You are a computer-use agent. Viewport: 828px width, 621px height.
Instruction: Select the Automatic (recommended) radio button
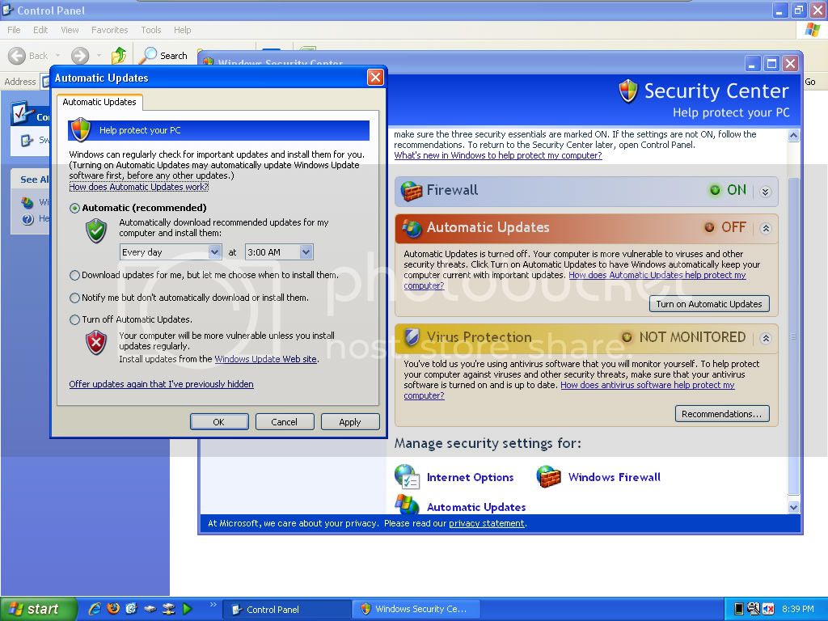(x=73, y=208)
